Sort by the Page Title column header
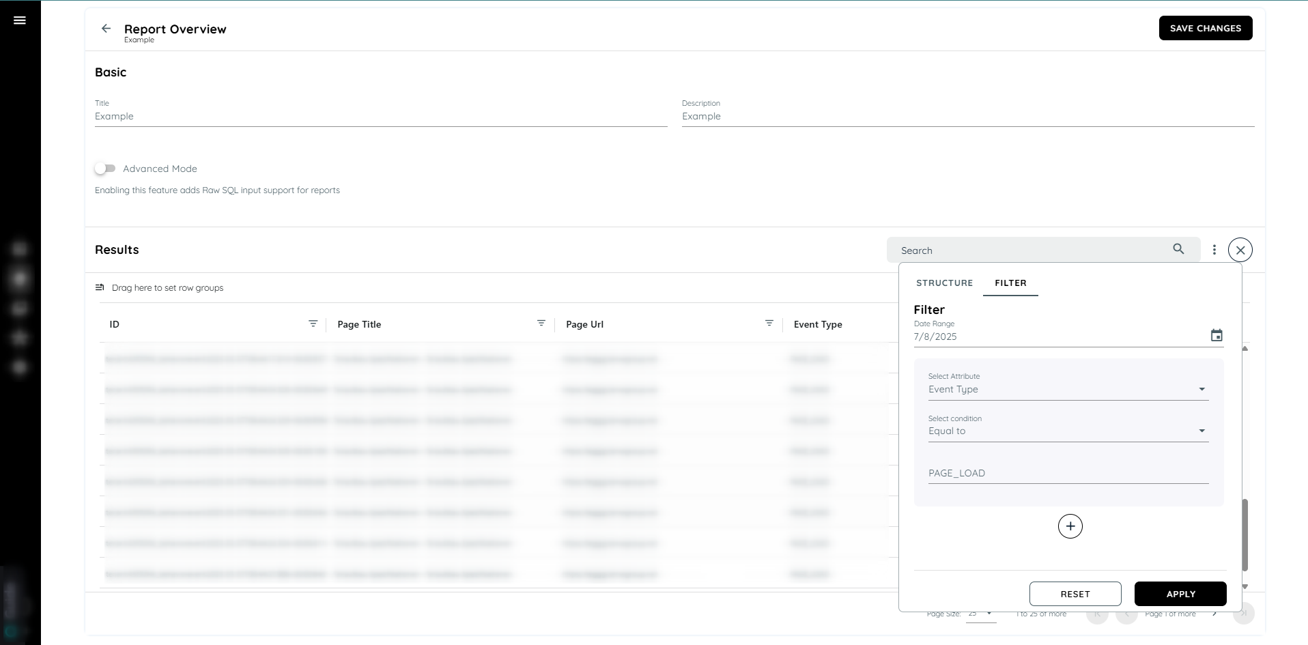The image size is (1308, 645). coord(359,324)
